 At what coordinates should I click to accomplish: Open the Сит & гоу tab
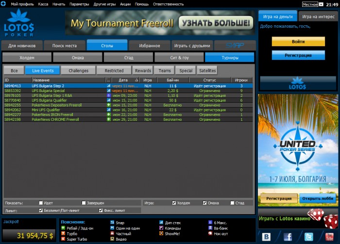pos(179,57)
